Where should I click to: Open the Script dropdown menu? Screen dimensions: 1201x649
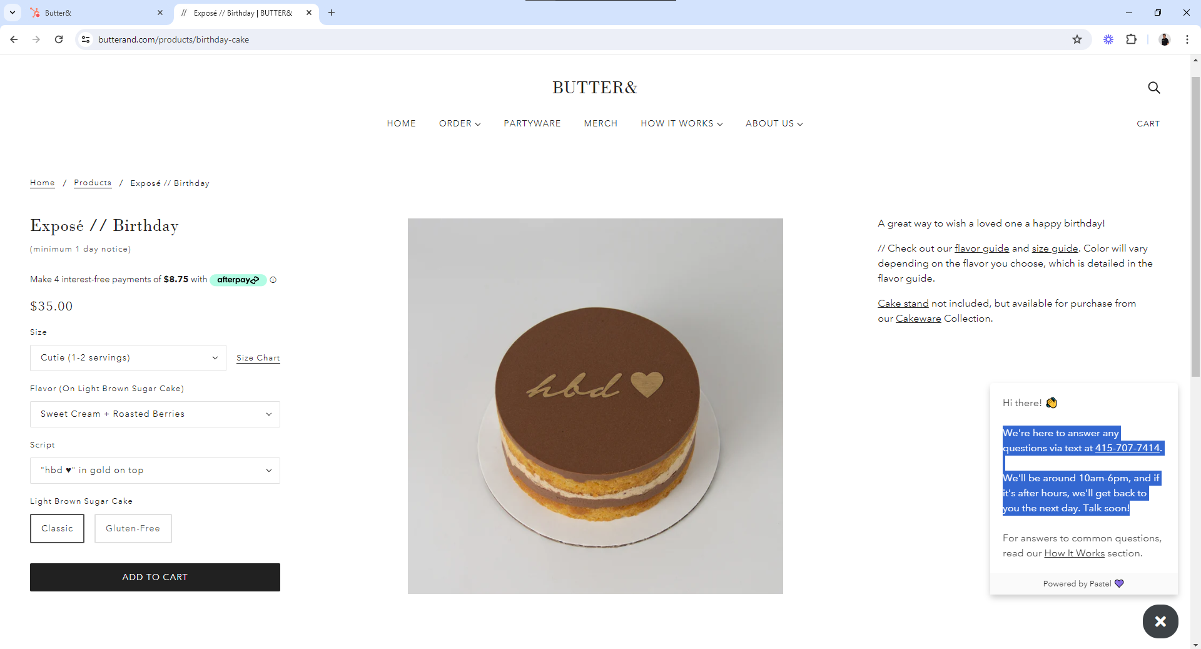(x=155, y=471)
